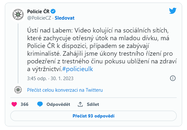Click the tweet text about Ústí nad Labem
The width and height of the screenshot is (187, 130).
102,50
